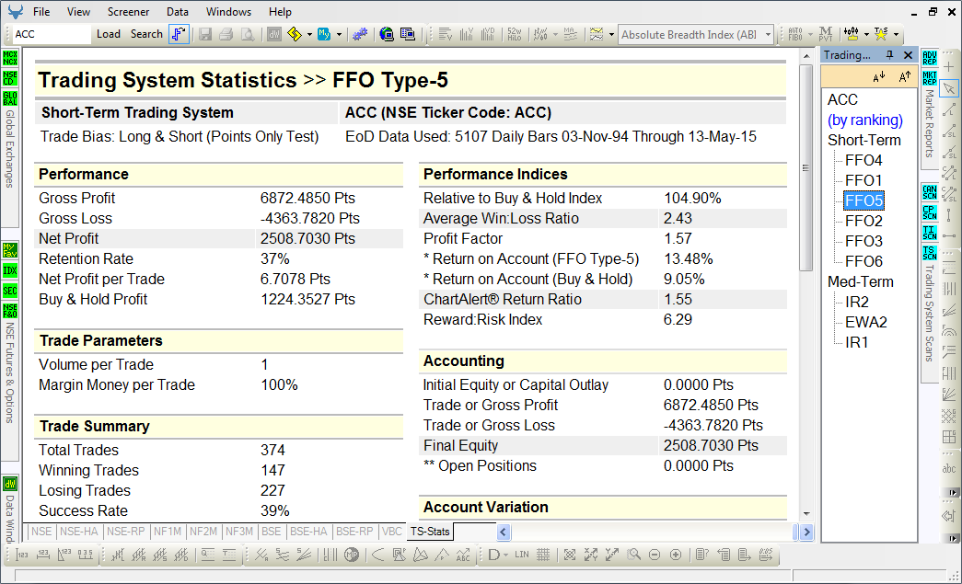Sort the trading list descending (A down arrow)
The width and height of the screenshot is (962, 584).
(x=878, y=76)
